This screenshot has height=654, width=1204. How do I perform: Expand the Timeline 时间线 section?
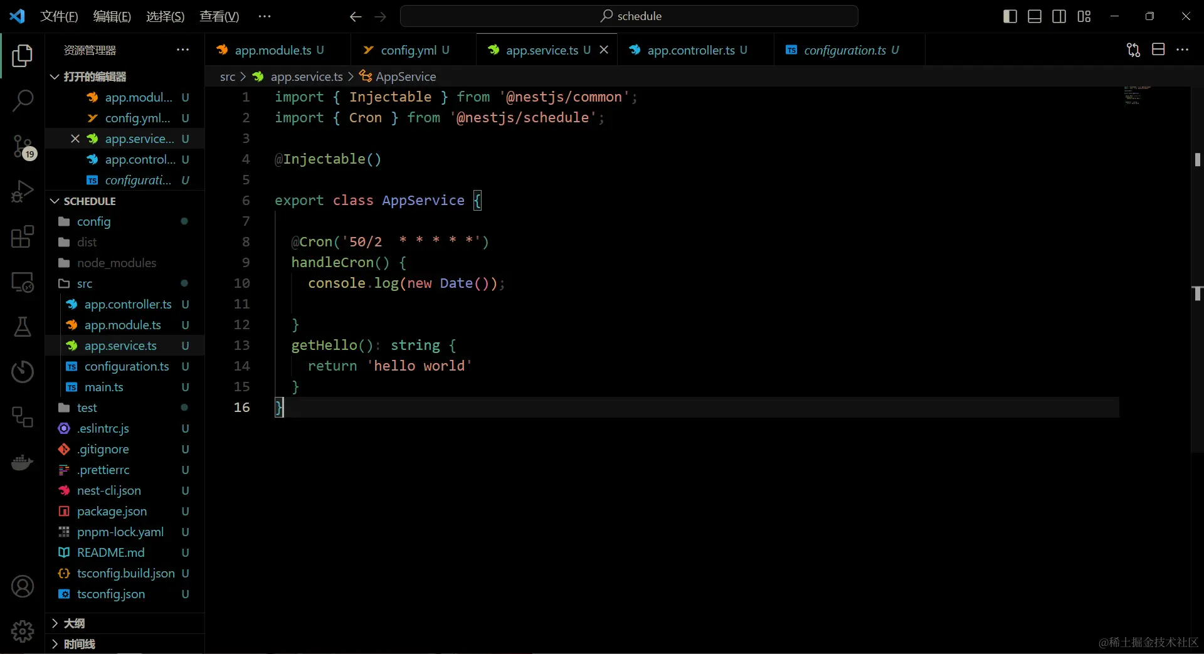point(125,644)
